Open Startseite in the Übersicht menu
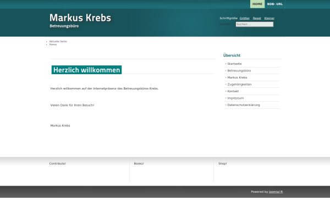 tap(234, 64)
